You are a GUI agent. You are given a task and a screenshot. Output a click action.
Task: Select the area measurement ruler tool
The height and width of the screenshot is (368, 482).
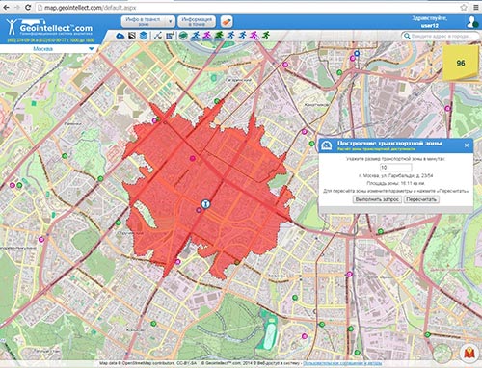point(170,36)
